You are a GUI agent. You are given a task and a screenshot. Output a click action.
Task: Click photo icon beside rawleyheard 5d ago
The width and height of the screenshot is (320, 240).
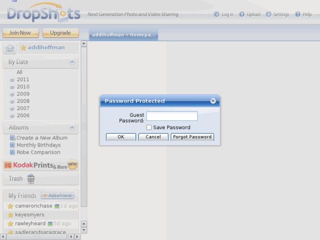50,224
